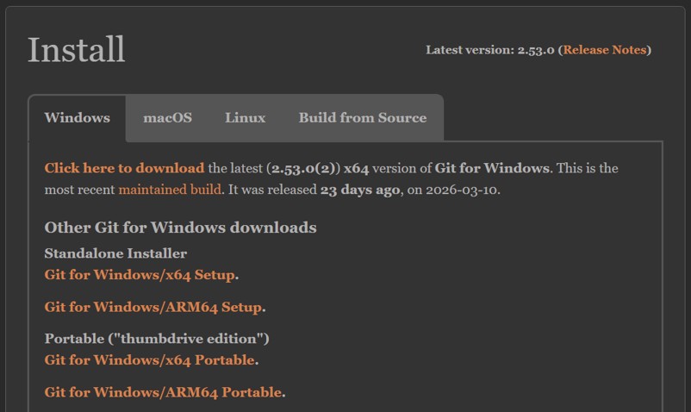The image size is (691, 412).
Task: Download Git for Windows/ARM64 Setup
Action: (x=153, y=307)
